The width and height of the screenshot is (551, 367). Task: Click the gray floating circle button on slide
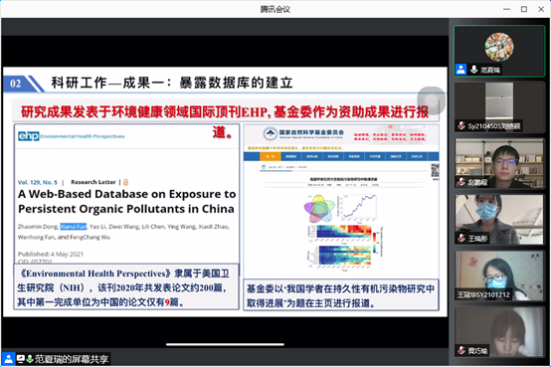(x=432, y=100)
